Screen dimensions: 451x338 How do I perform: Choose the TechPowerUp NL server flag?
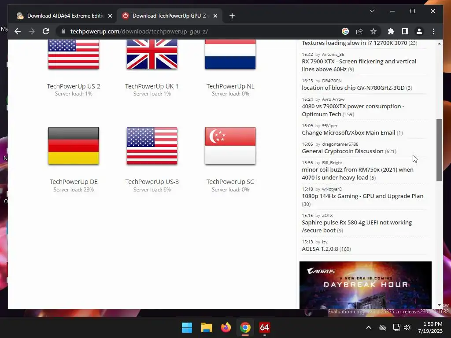pyautogui.click(x=230, y=54)
